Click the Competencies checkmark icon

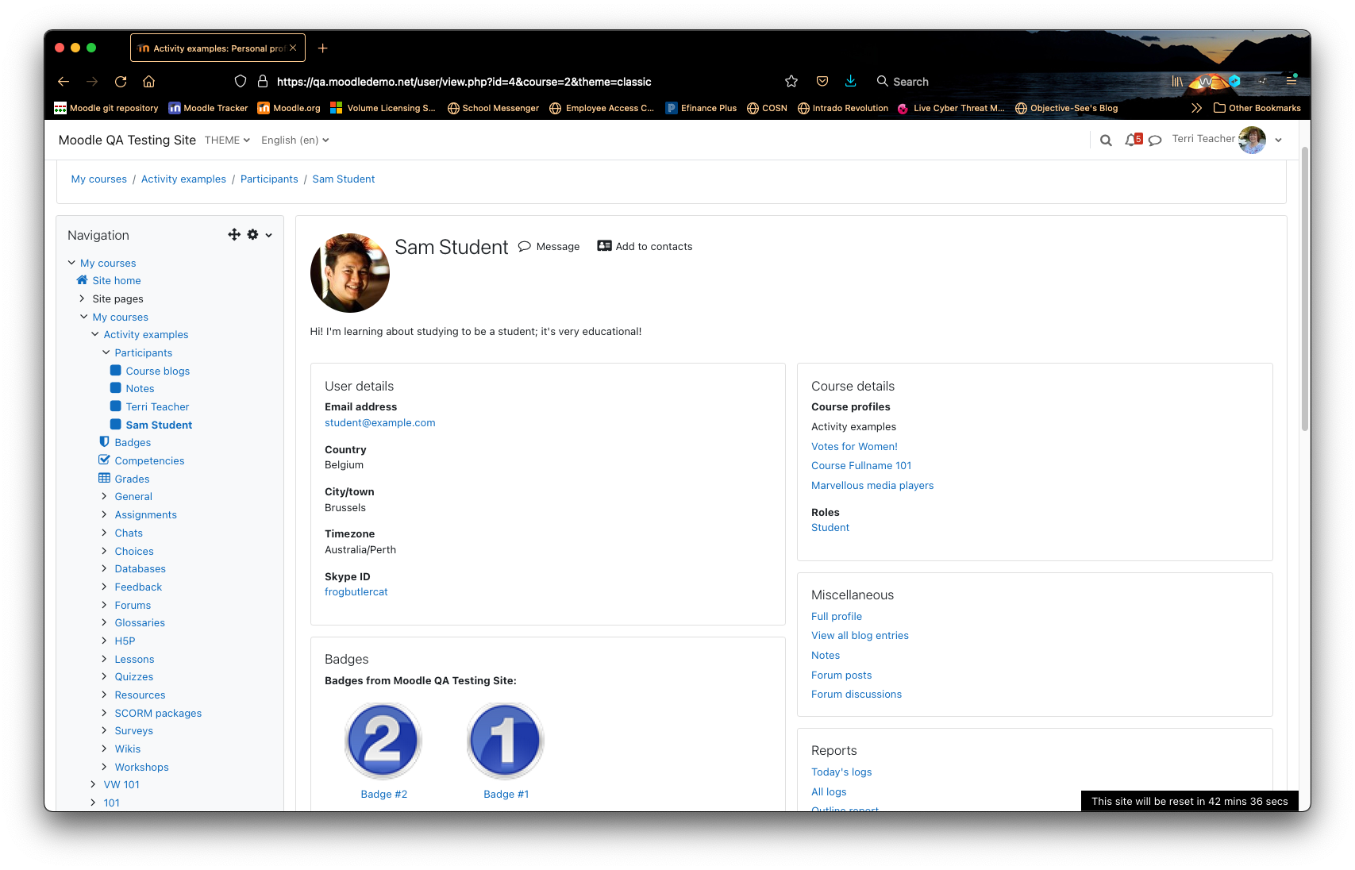(104, 460)
